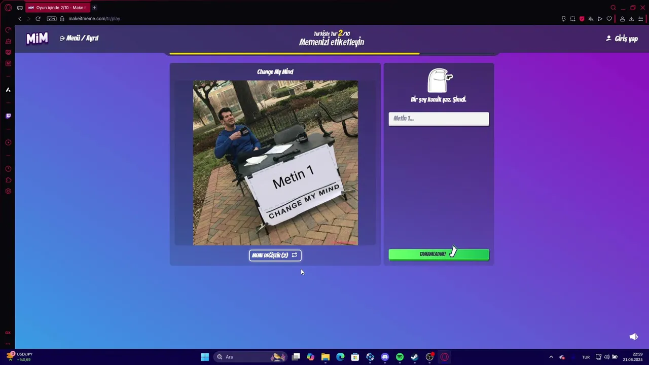649x365 pixels.
Task: Open the Twitch sidebar icon
Action: coord(8,116)
